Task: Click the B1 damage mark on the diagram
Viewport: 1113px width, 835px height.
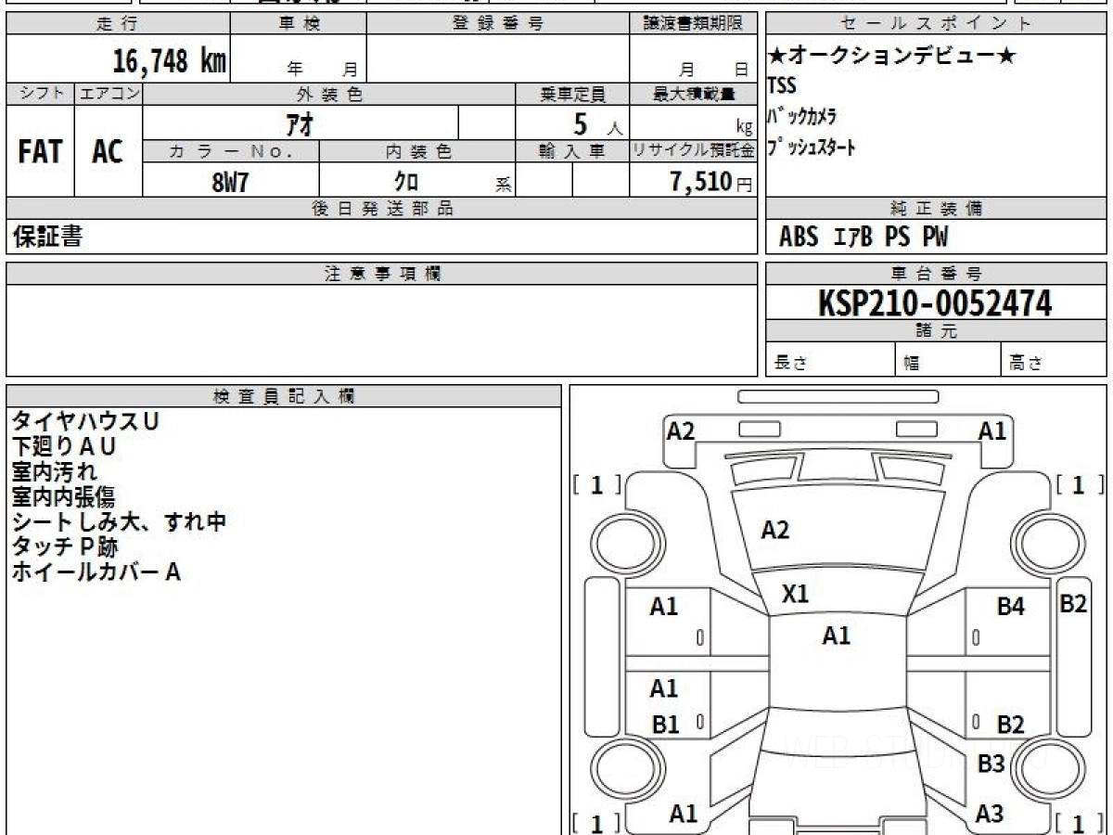Action: coord(665,725)
